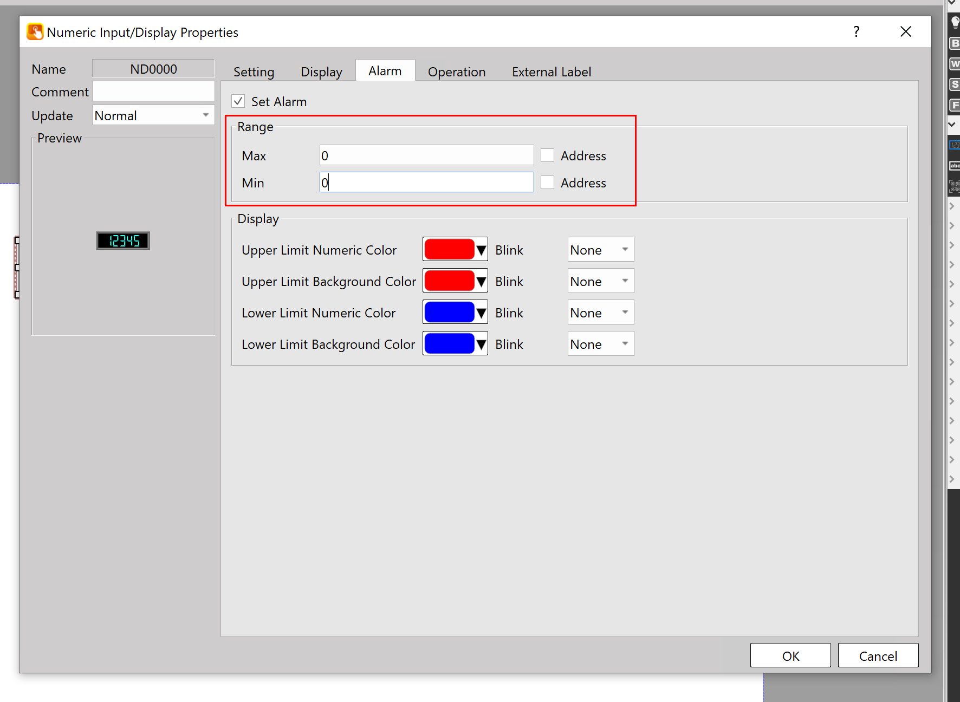Image resolution: width=960 pixels, height=702 pixels.
Task: Select the screen switch 'S' icon
Action: [x=955, y=84]
